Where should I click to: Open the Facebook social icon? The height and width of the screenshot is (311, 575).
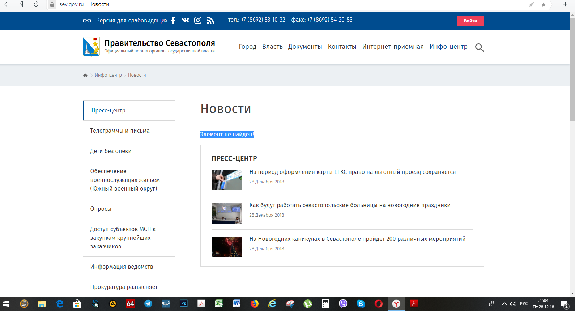point(173,20)
